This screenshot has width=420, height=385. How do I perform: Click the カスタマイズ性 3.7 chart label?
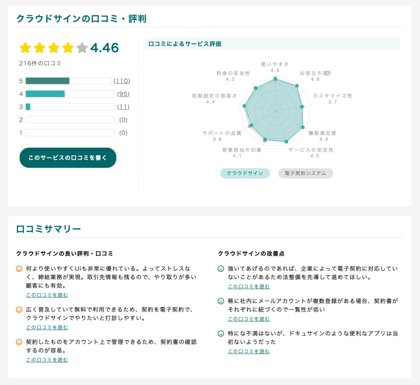(332, 99)
